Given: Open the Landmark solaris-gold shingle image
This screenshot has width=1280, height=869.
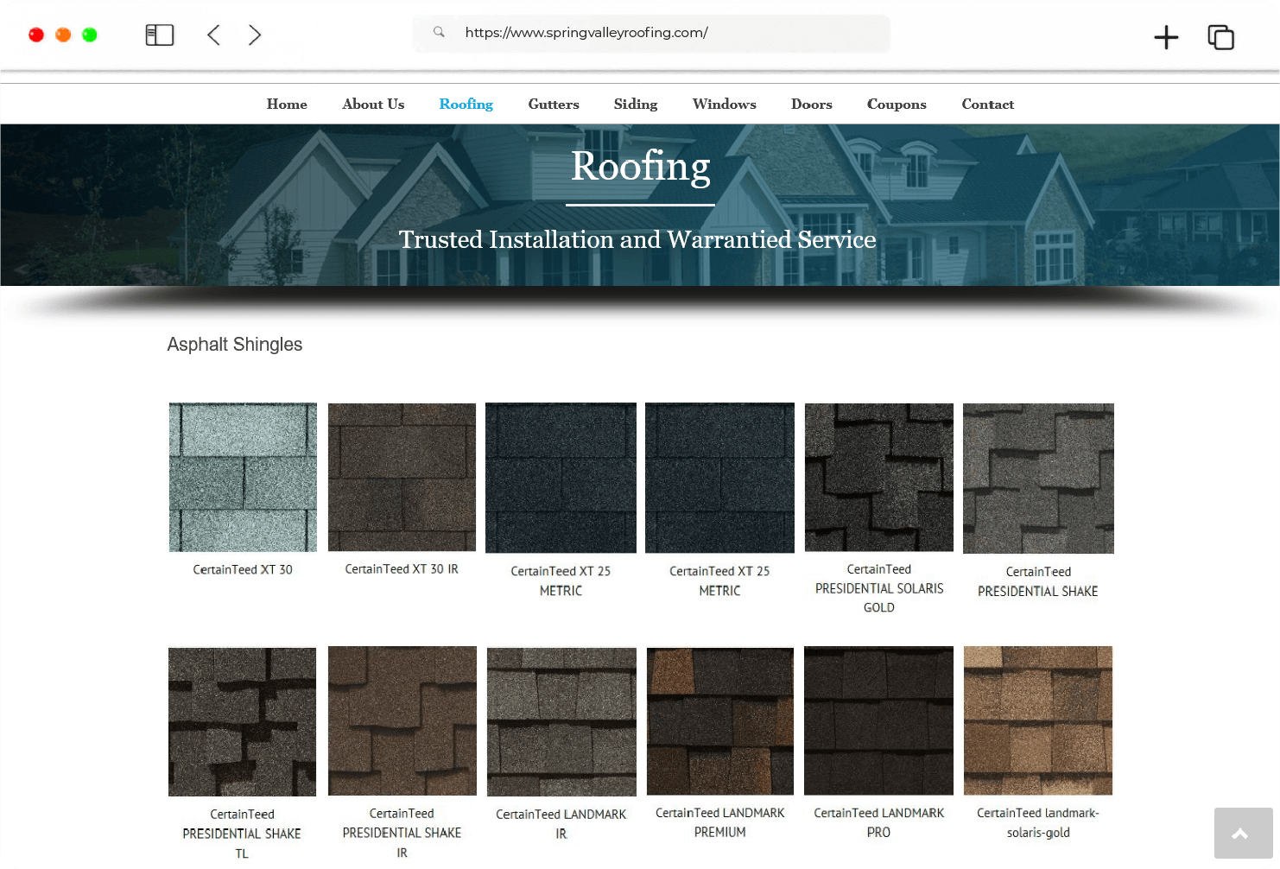Looking at the screenshot, I should point(1037,721).
